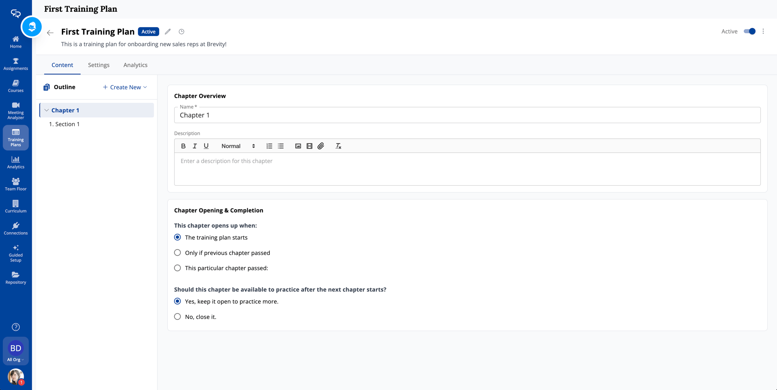Open Meeting Analyzer camera icon

point(15,105)
